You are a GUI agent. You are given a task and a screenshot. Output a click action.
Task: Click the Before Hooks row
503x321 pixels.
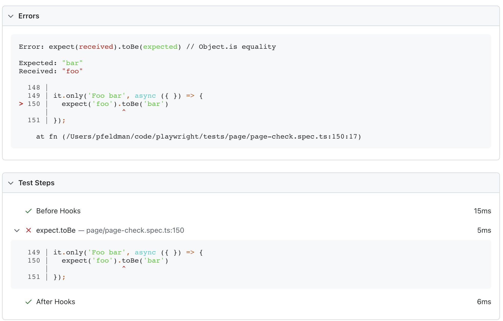click(x=58, y=211)
